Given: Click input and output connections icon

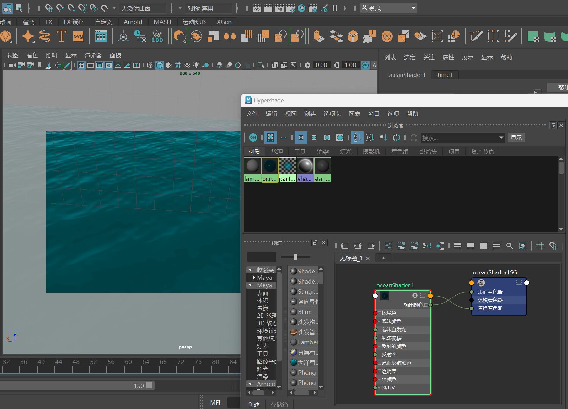Looking at the screenshot, I should pyautogui.click(x=358, y=246).
